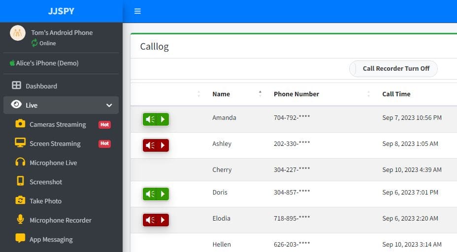
Task: Click the Hot badge on Cameras Streaming
Action: tap(104, 125)
